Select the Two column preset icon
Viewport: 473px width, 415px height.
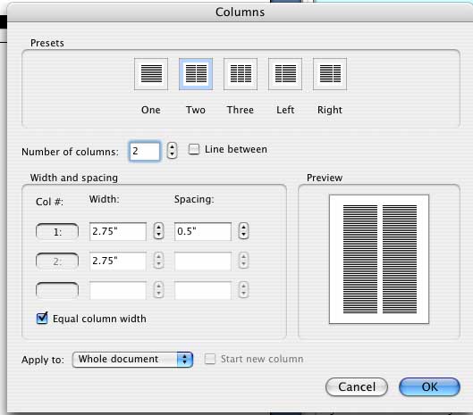click(196, 74)
